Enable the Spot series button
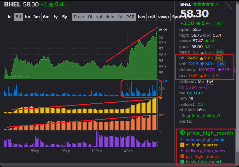 pos(177,17)
